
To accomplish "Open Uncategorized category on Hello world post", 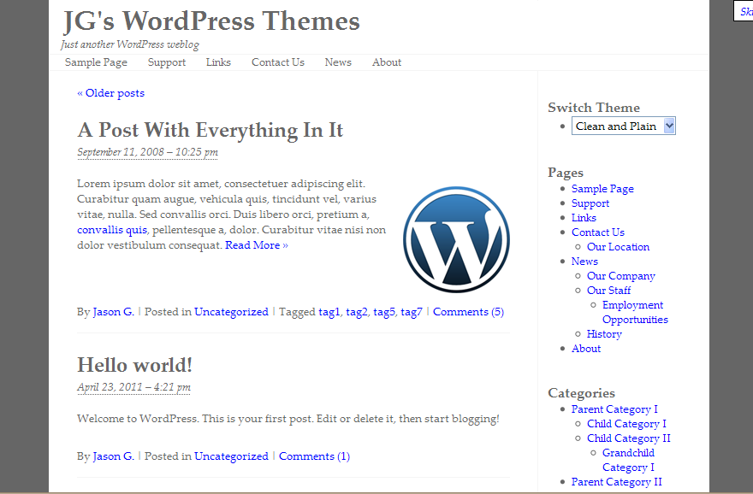I will point(231,456).
